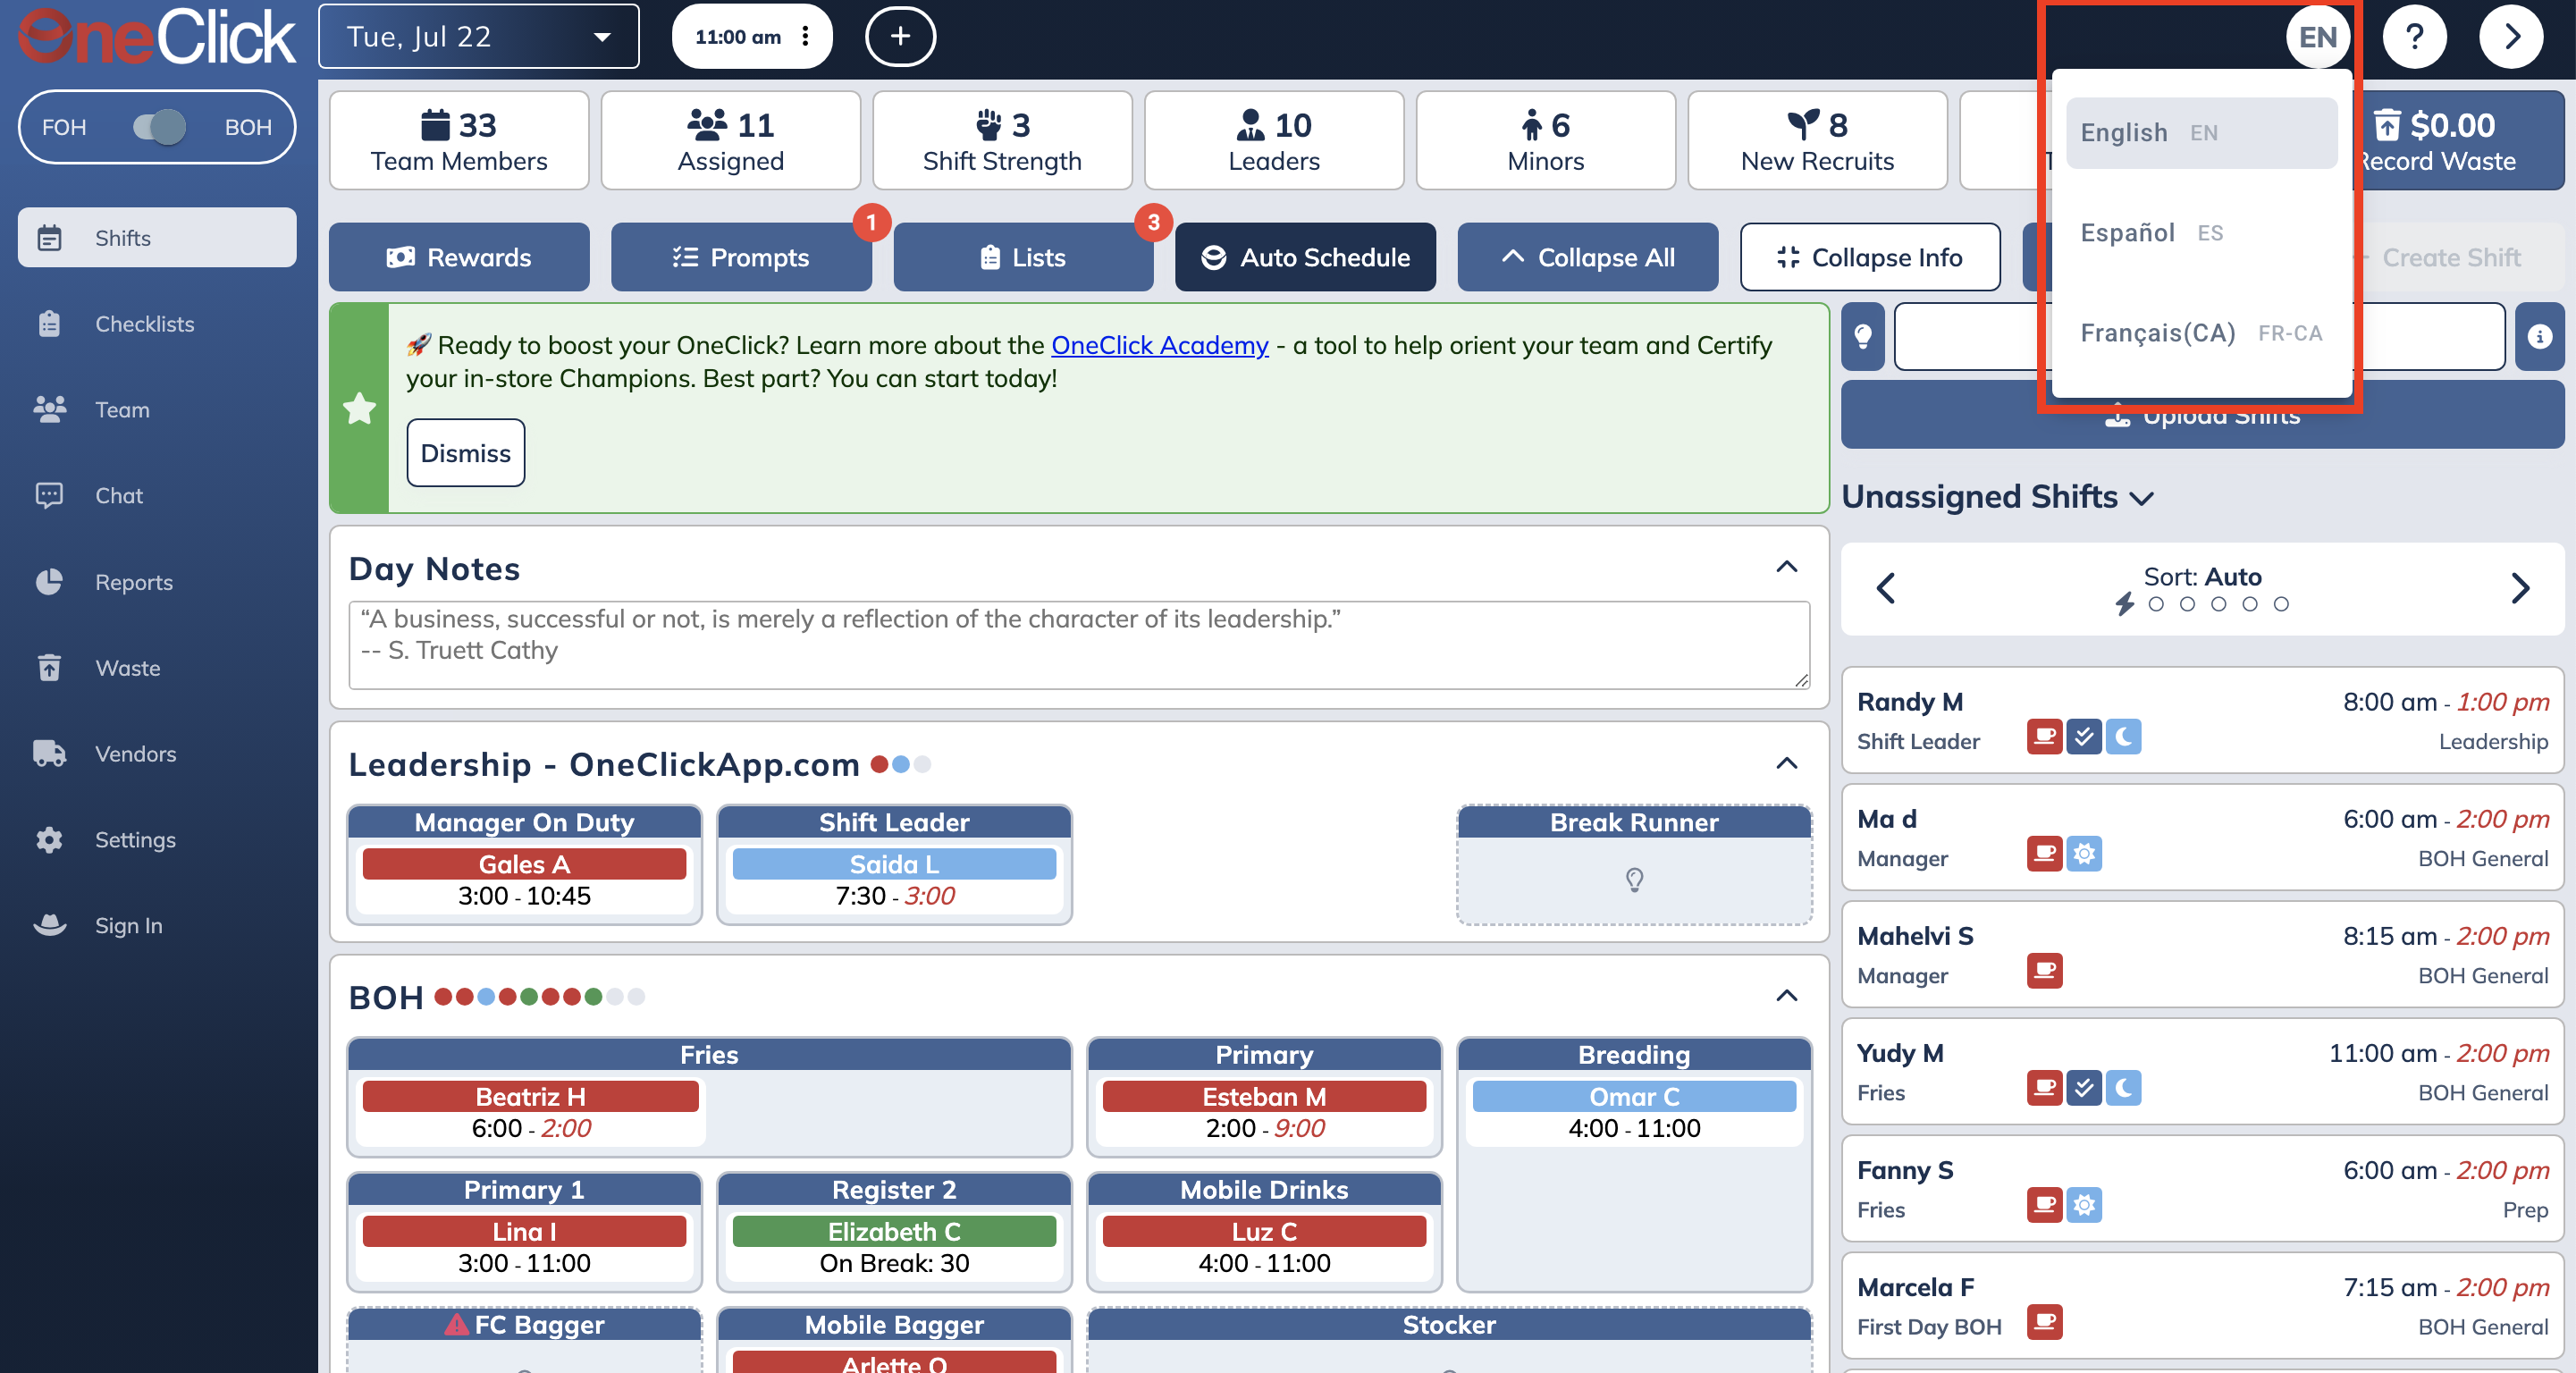Image resolution: width=2576 pixels, height=1373 pixels.
Task: Open the Rewards button
Action: click(459, 258)
